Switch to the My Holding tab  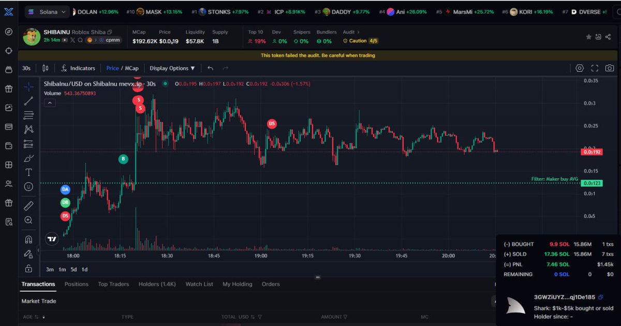click(x=238, y=284)
